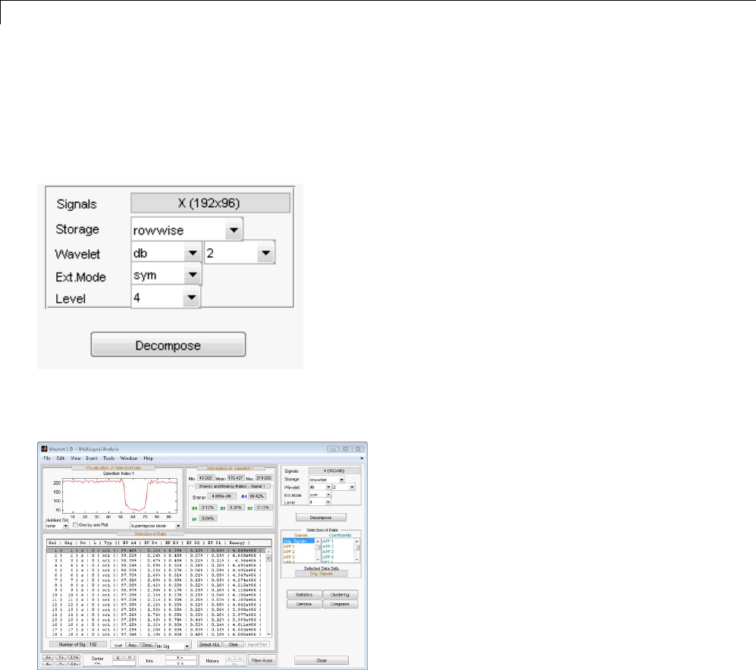756x670 pixels.
Task: Click the View Axes button
Action: pyautogui.click(x=262, y=660)
